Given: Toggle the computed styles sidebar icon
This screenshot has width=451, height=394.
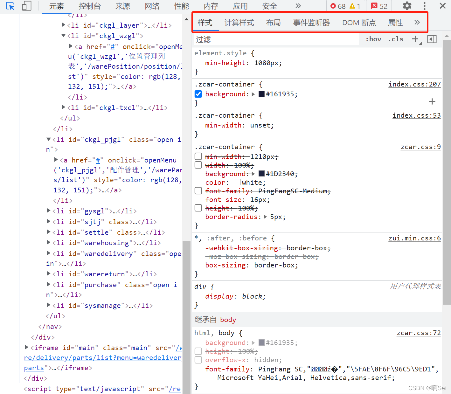Looking at the screenshot, I should (432, 39).
